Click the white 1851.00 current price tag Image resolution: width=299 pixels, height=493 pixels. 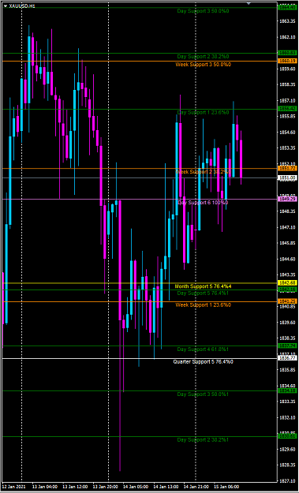pyautogui.click(x=288, y=178)
